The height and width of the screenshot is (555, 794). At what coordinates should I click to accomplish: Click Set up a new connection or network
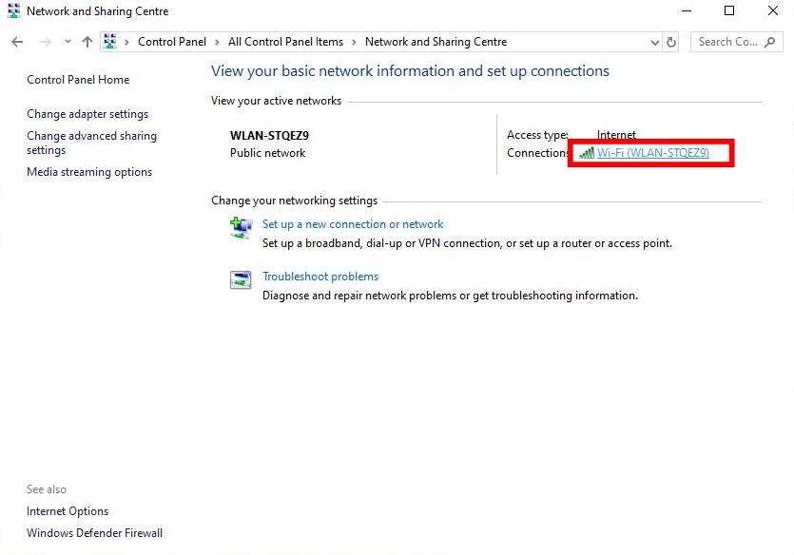pos(353,224)
